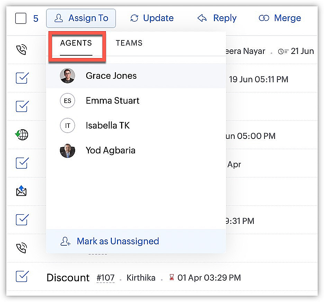Pick Yod Agbaria in the agents list
324x302 pixels.
click(x=136, y=150)
